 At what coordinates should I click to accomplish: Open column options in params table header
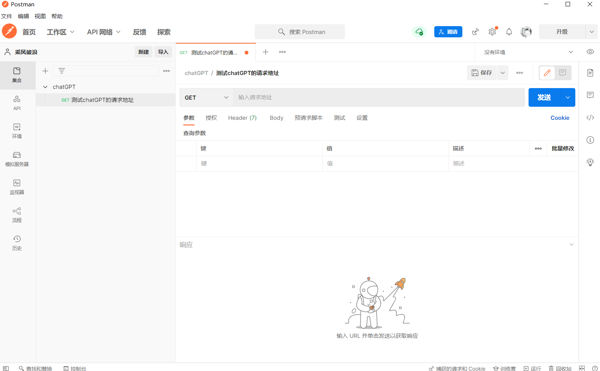[538, 149]
